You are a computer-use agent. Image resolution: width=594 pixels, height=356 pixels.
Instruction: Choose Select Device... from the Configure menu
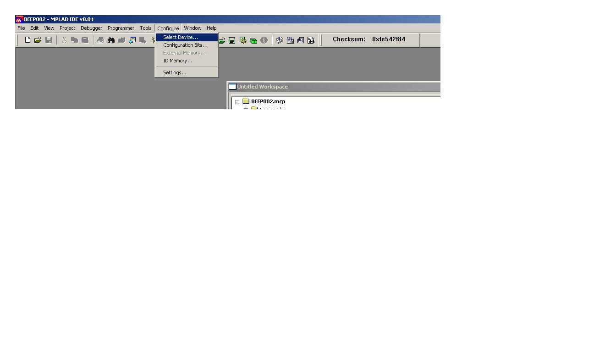pos(187,37)
